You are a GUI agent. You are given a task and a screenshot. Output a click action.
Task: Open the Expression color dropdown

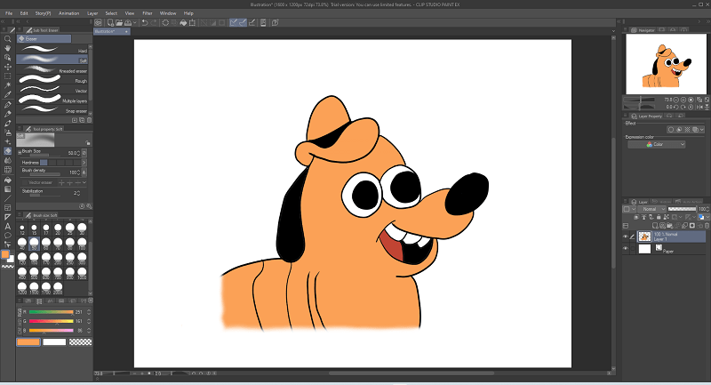(656, 144)
